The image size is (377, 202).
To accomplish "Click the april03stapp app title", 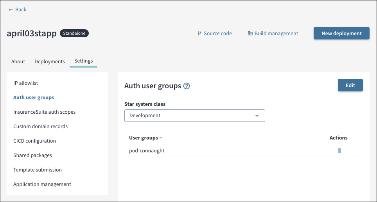I will point(32,33).
